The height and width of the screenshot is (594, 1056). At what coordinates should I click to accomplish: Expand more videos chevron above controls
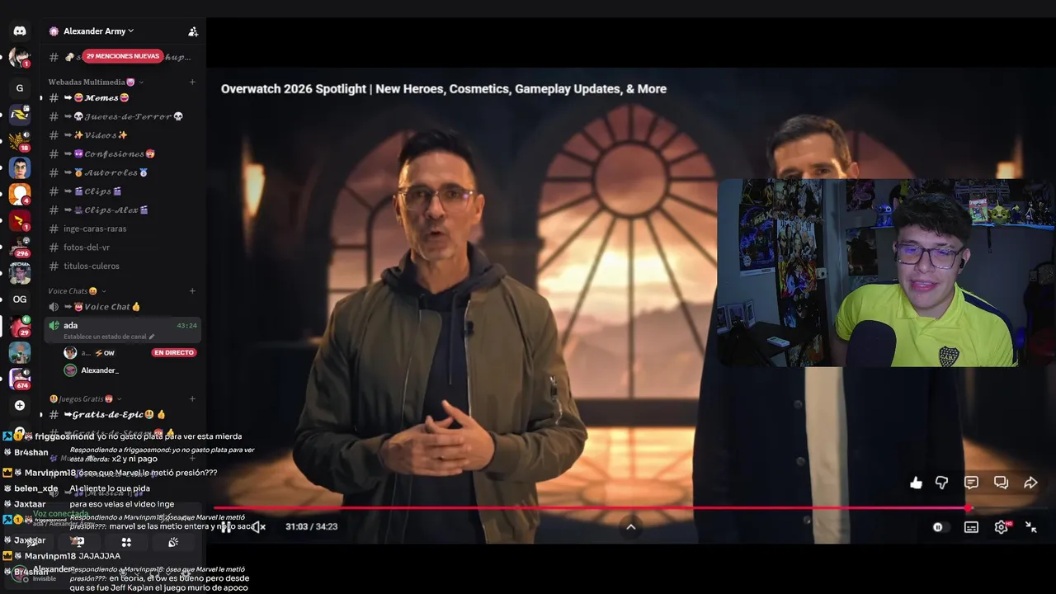tap(631, 526)
